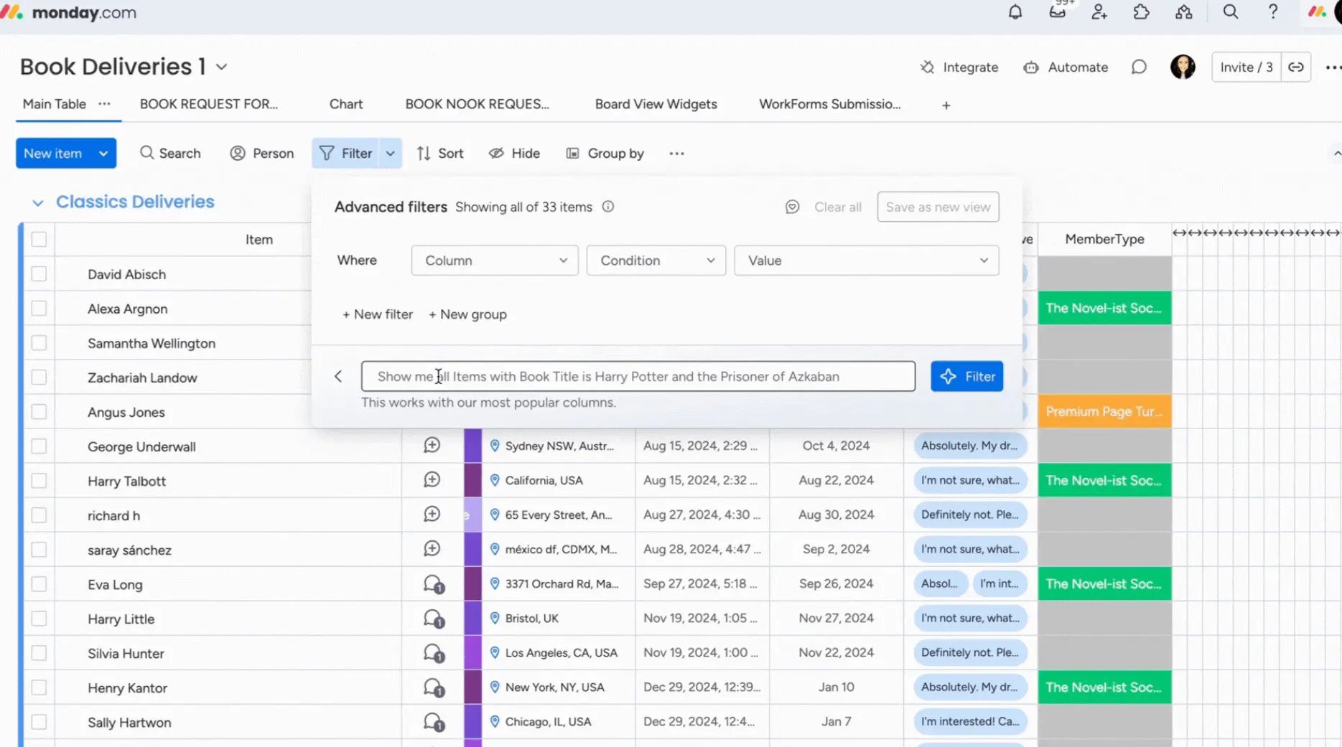Viewport: 1342px width, 747px height.
Task: Open the notifications bell
Action: [1015, 12]
